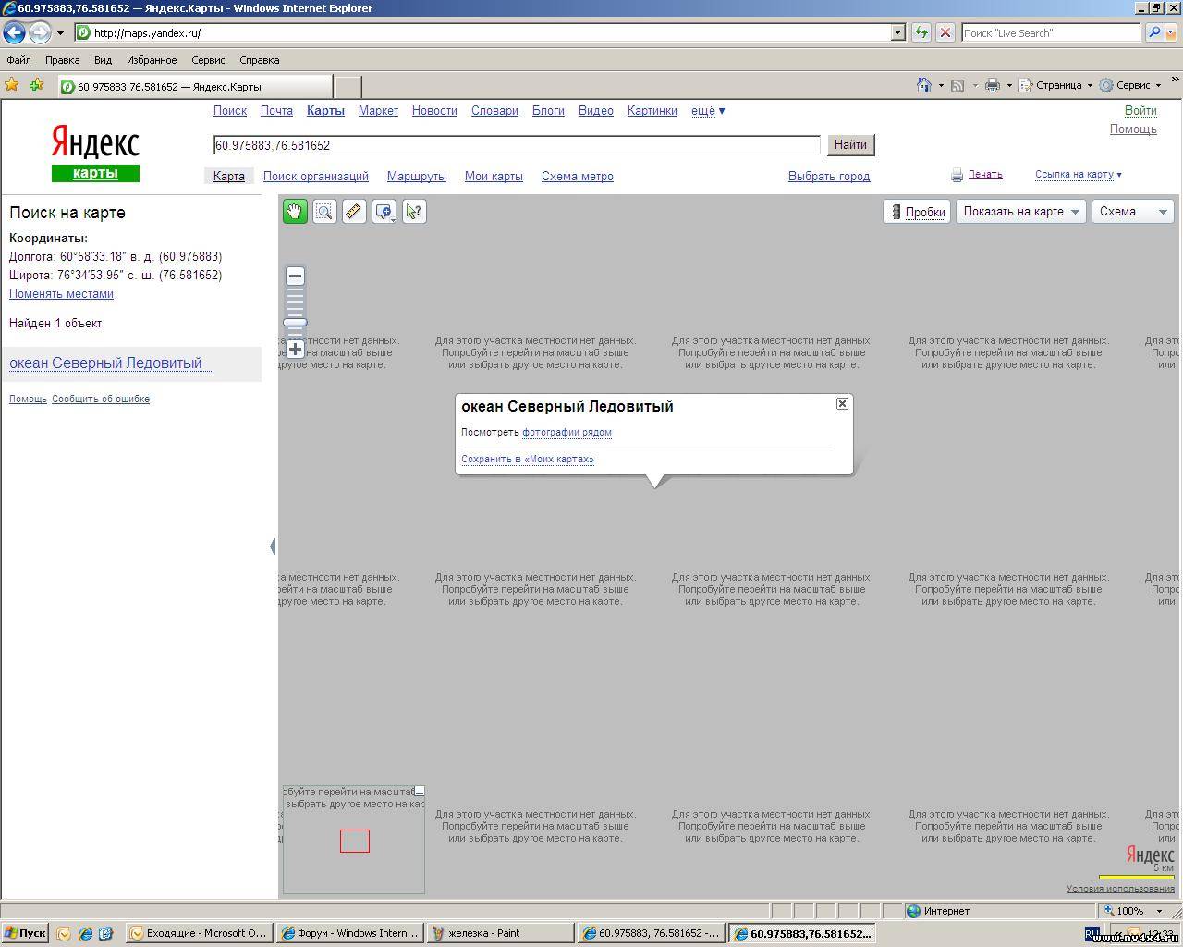This screenshot has height=947, width=1183.
Task: Select the 'what is here' info tool
Action: click(x=414, y=212)
